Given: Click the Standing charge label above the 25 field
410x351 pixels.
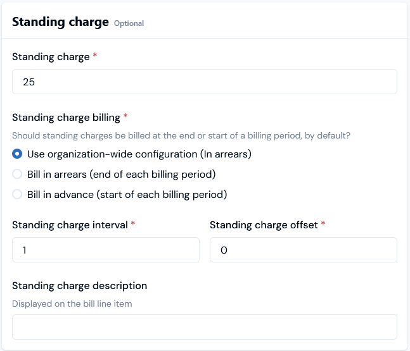Looking at the screenshot, I should point(51,57).
